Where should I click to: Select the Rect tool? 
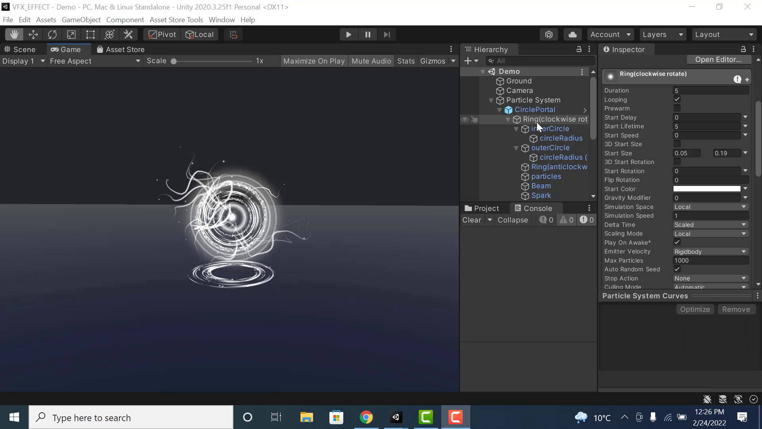tap(90, 35)
